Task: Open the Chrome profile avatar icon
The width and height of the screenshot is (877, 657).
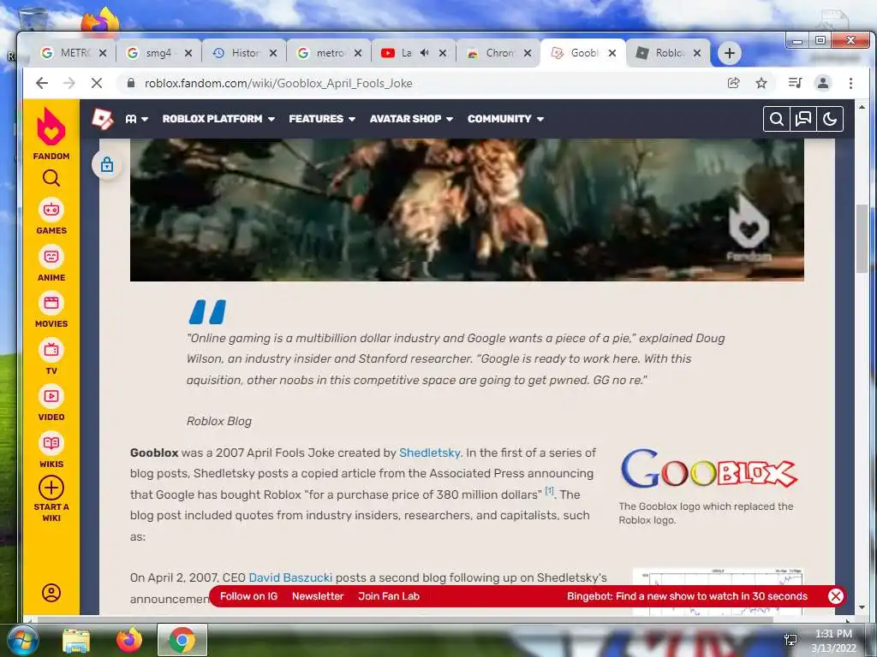Action: [x=823, y=83]
